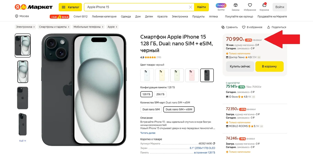The width and height of the screenshot is (313, 154).
Task: Open the Корзина cart icon
Action: (x=264, y=5)
